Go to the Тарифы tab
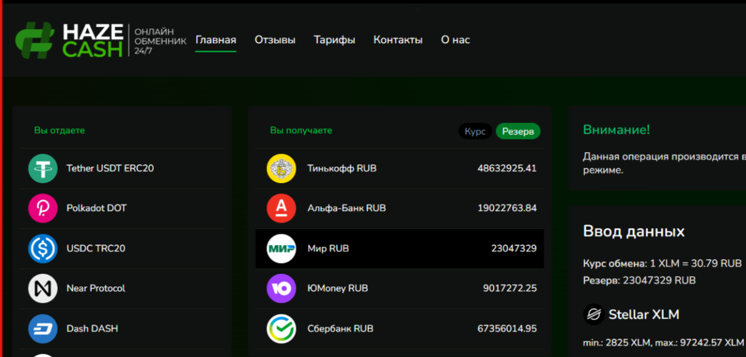 point(334,40)
